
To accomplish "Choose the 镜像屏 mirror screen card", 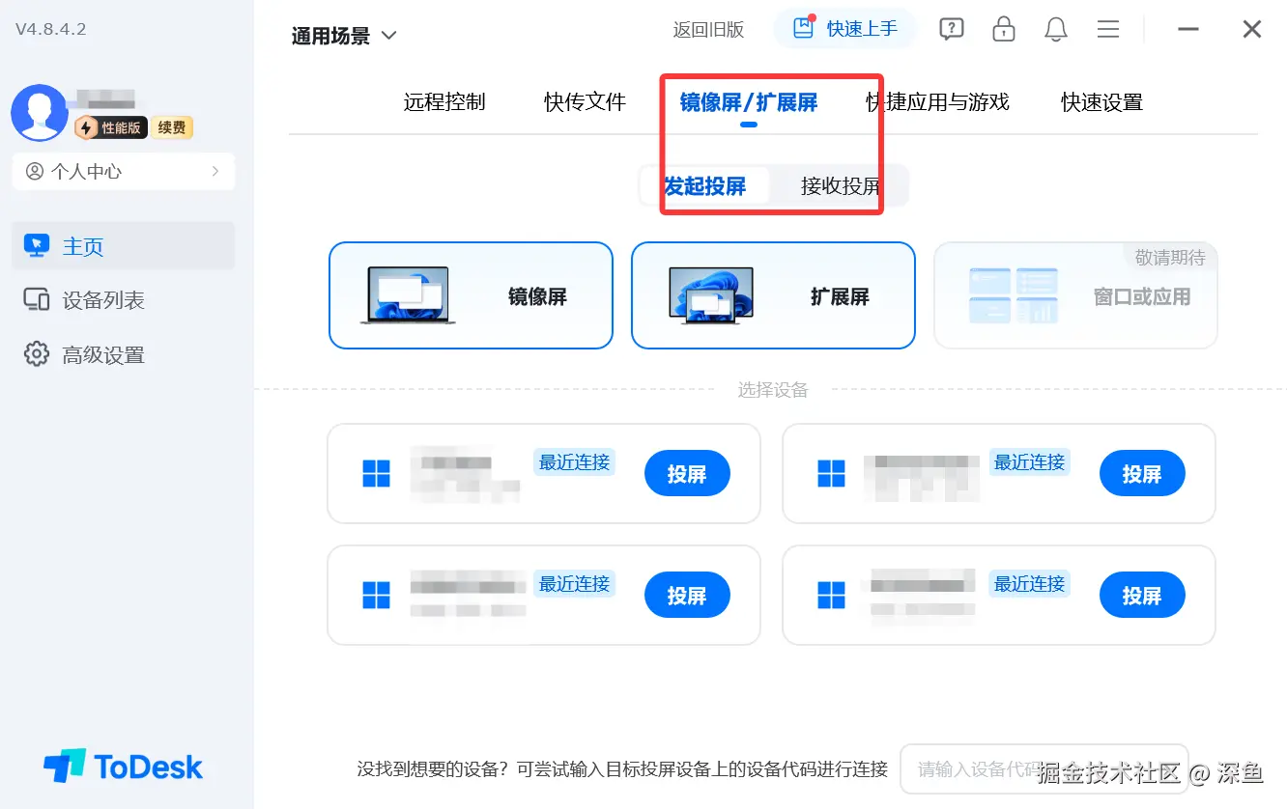I will [471, 295].
